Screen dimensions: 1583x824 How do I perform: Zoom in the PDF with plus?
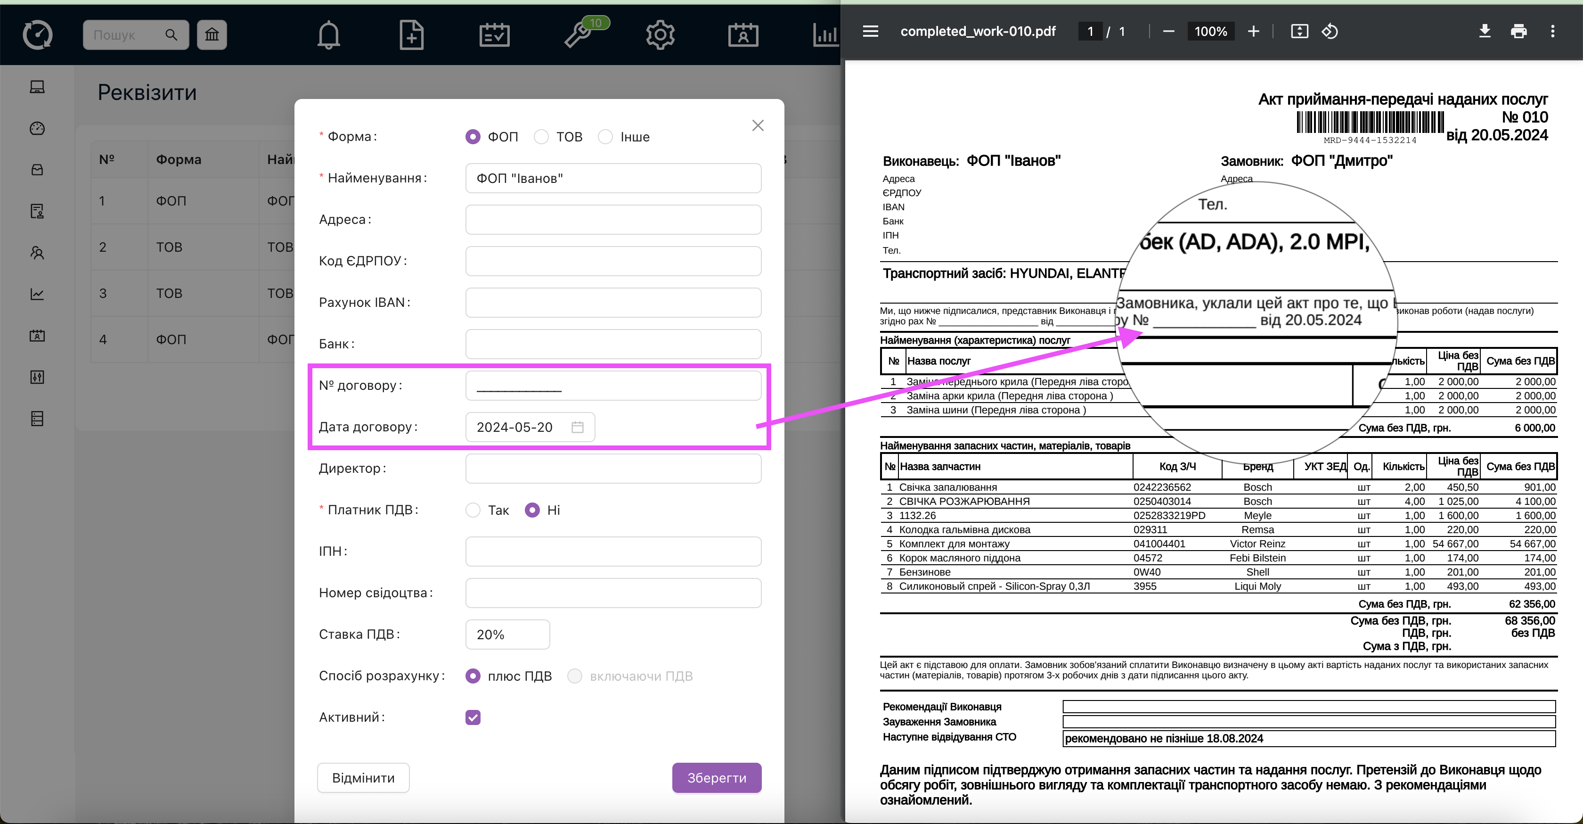[x=1254, y=32]
